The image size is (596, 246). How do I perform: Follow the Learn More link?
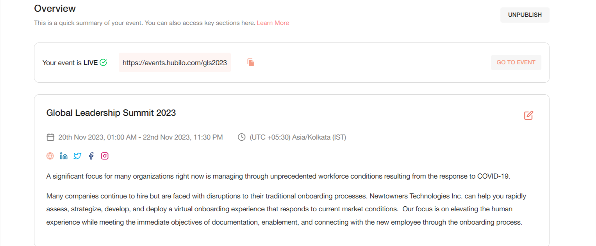pos(273,23)
